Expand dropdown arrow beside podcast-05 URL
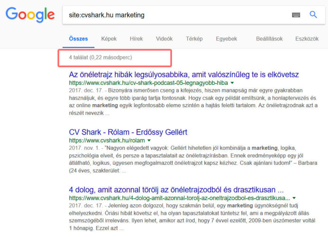The width and height of the screenshot is (328, 237). [232, 83]
